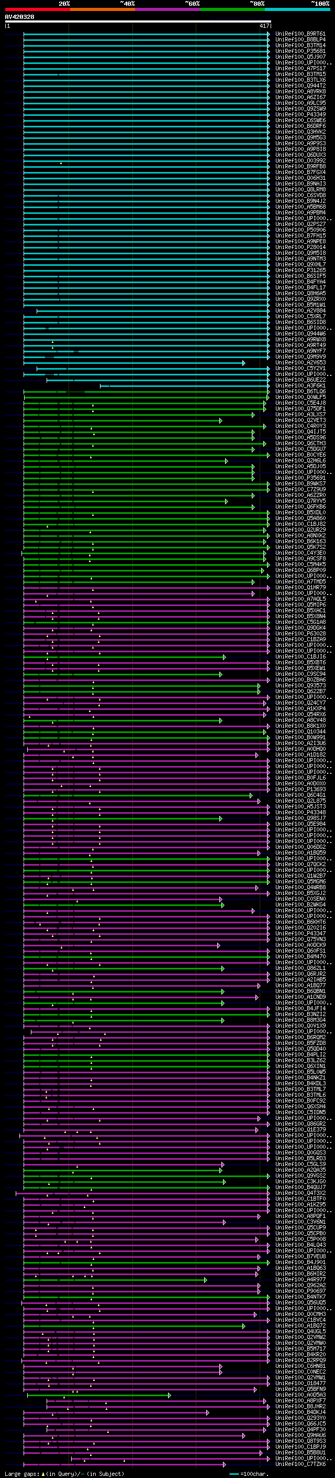This screenshot has width=335, height=1478.
Task: Pick the UniRef100_Q2H6L6 label
Action: click(x=300, y=460)
